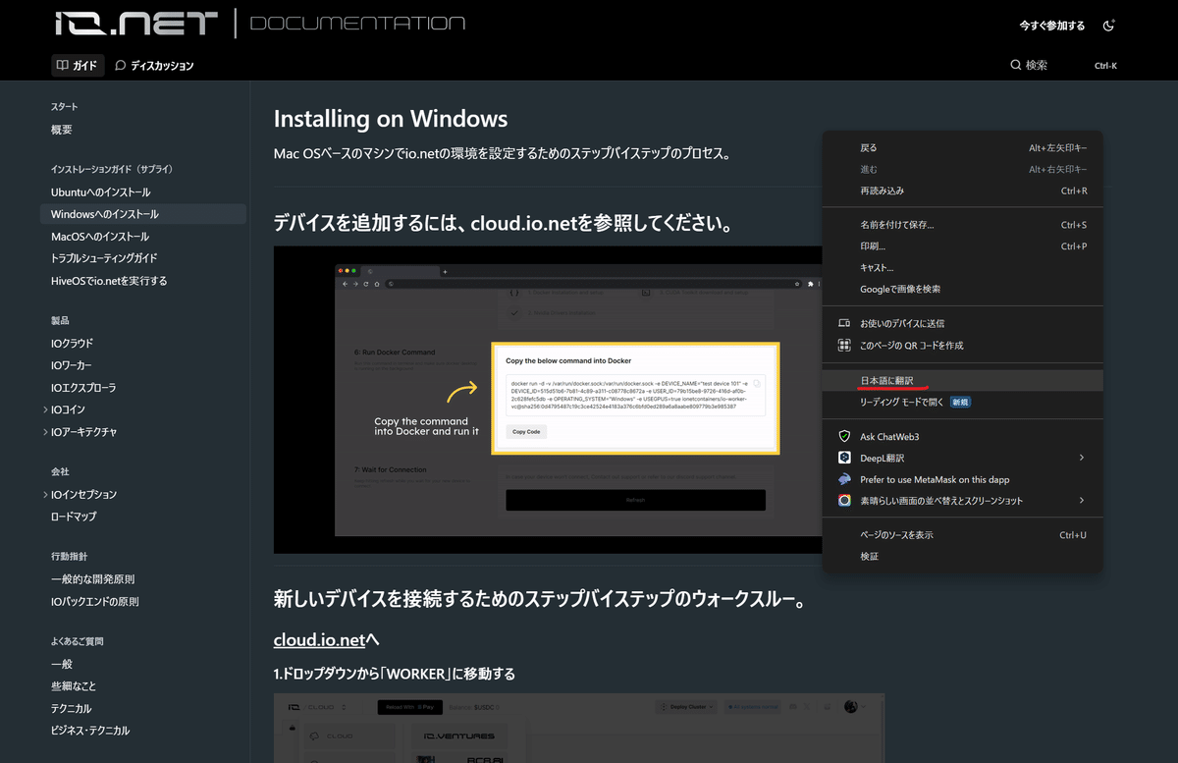Open IOエクスプローラ sidebar page
Image resolution: width=1178 pixels, height=763 pixels.
coord(83,388)
